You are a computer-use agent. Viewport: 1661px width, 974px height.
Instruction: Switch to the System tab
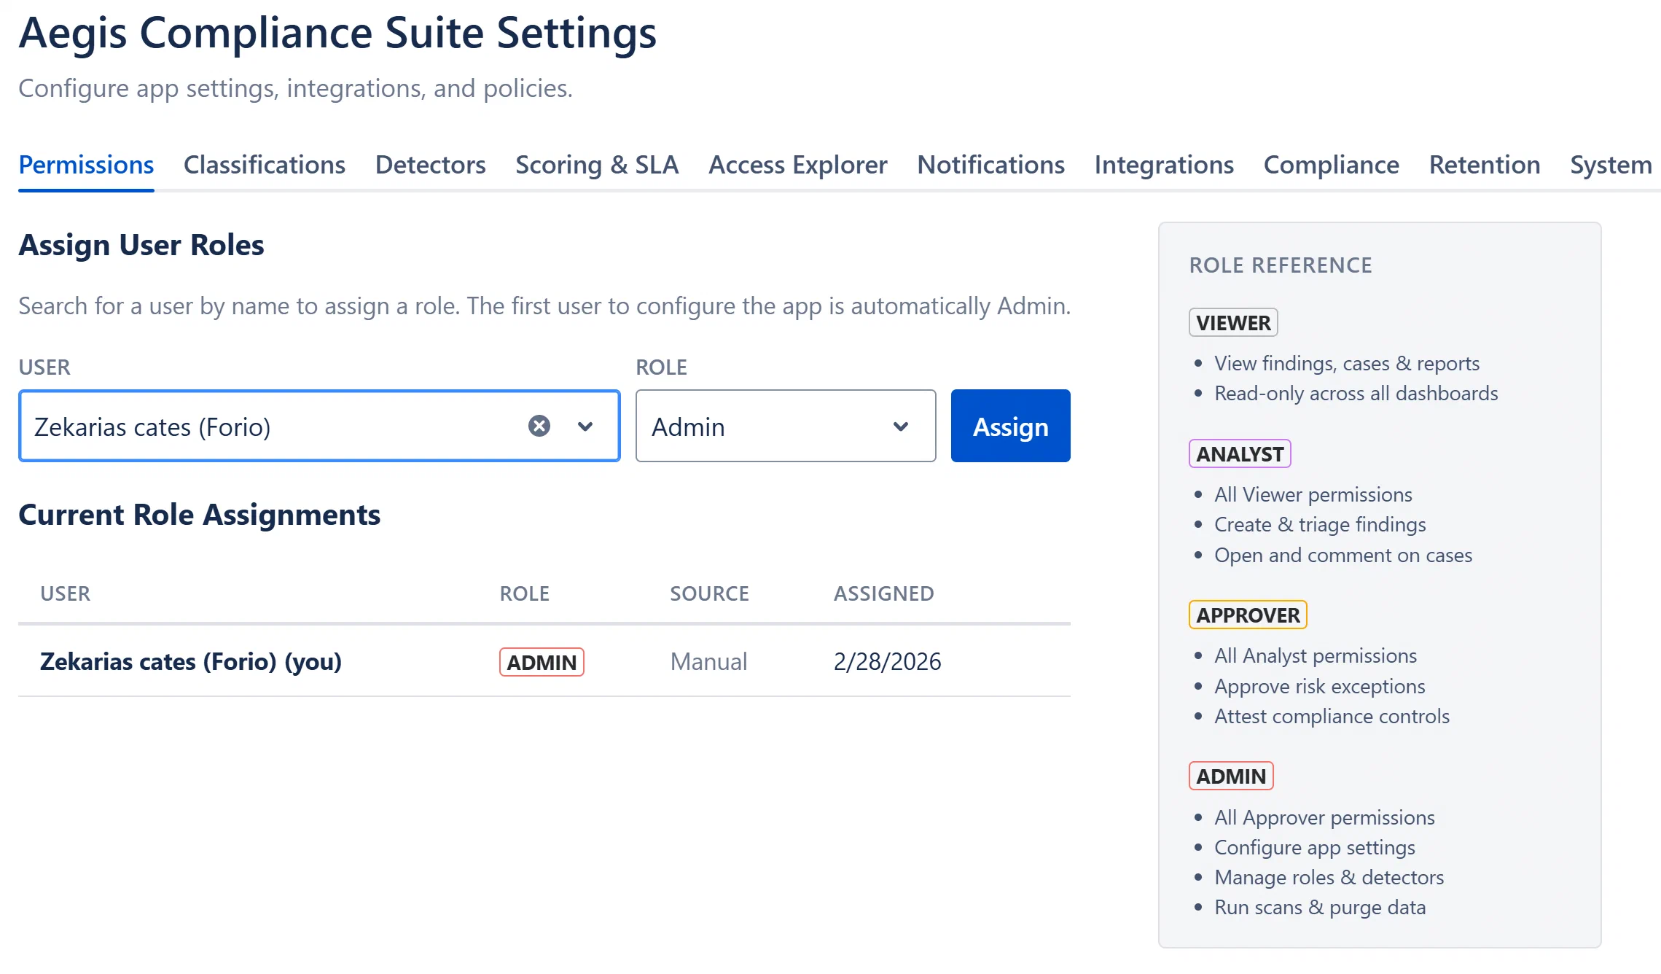1611,165
